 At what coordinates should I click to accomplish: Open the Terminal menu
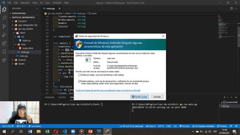pos(57,3)
